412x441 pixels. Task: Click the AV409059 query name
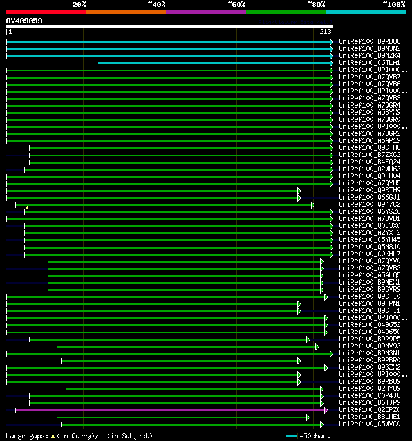pyautogui.click(x=24, y=21)
